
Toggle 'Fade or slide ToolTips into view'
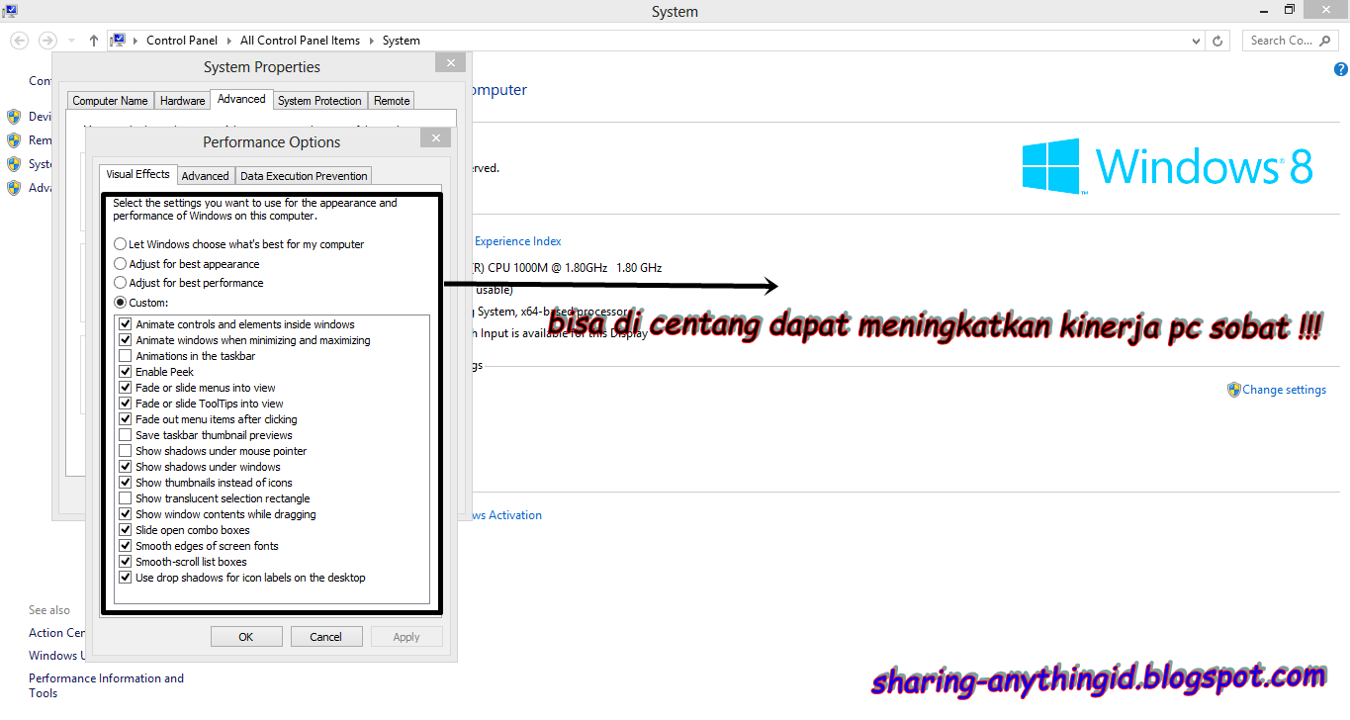(125, 404)
